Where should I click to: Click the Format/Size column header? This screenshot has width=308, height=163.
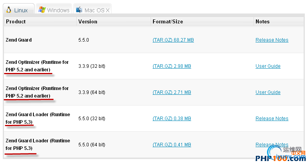point(168,22)
